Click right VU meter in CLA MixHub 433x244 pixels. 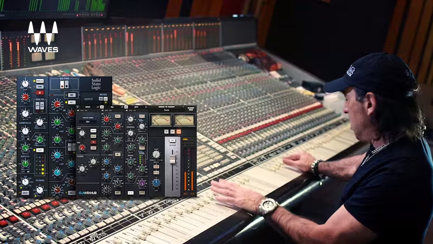point(184,120)
